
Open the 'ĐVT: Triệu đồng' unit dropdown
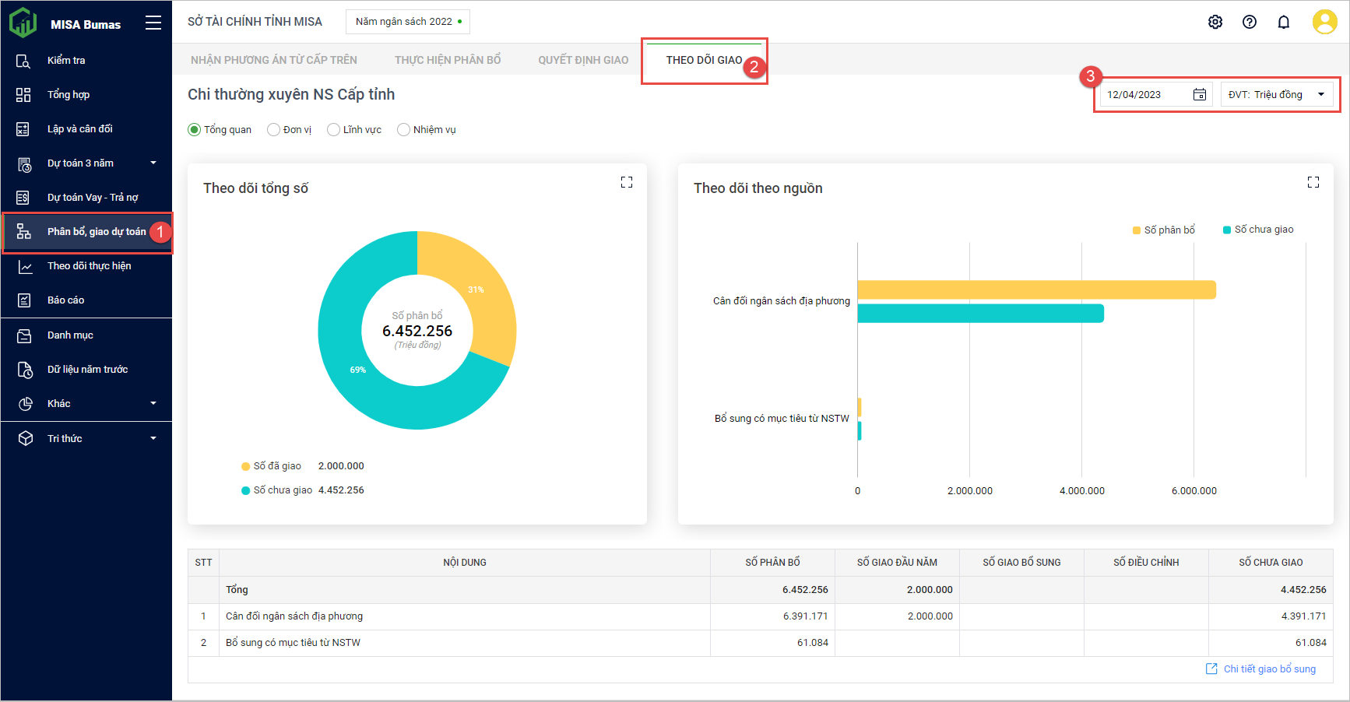1276,95
